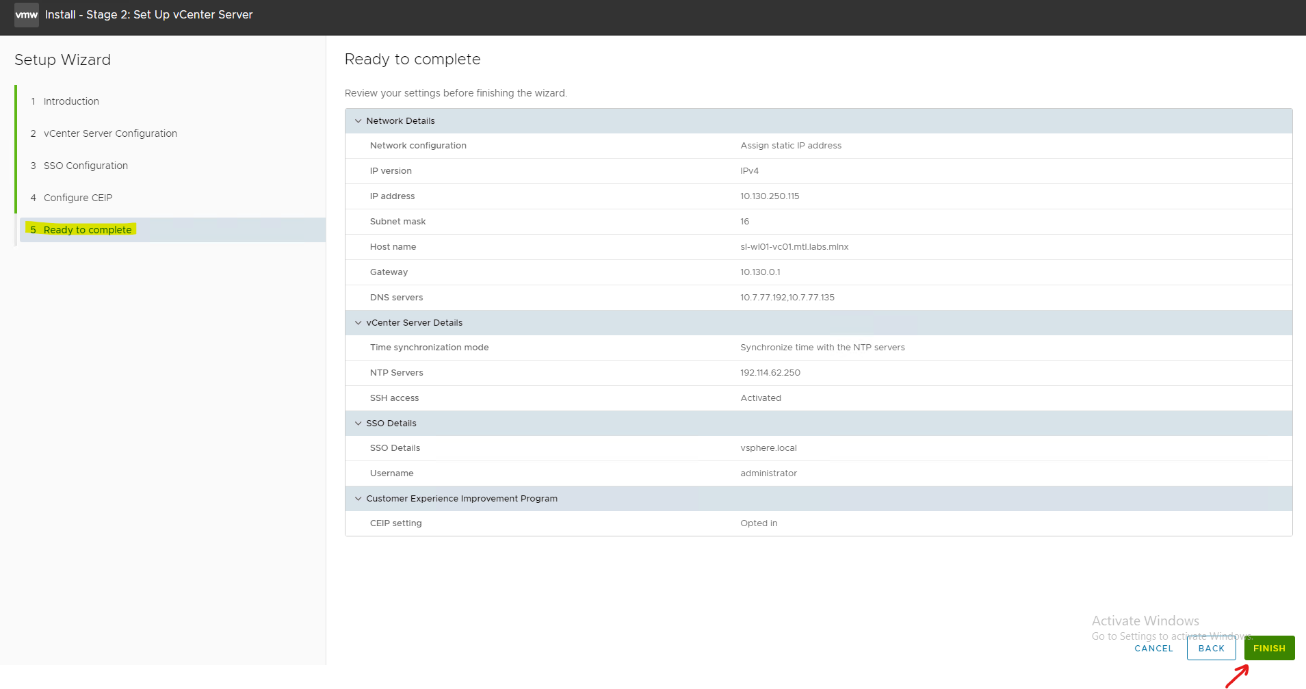Click the BACK button
Screen dimensions: 1306x689
[1211, 648]
